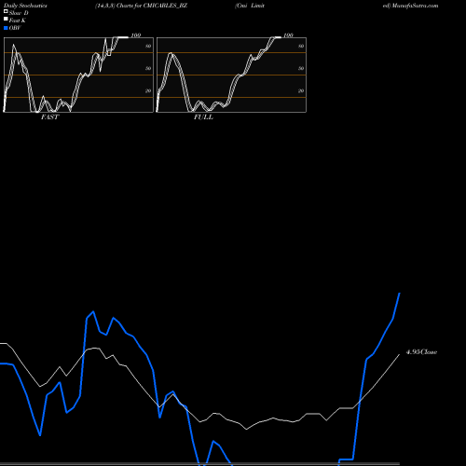Image resolution: width=466 pixels, height=466 pixels.
Task: Click the FAST stochastic chart panel
Action: pyautogui.click(x=78, y=75)
